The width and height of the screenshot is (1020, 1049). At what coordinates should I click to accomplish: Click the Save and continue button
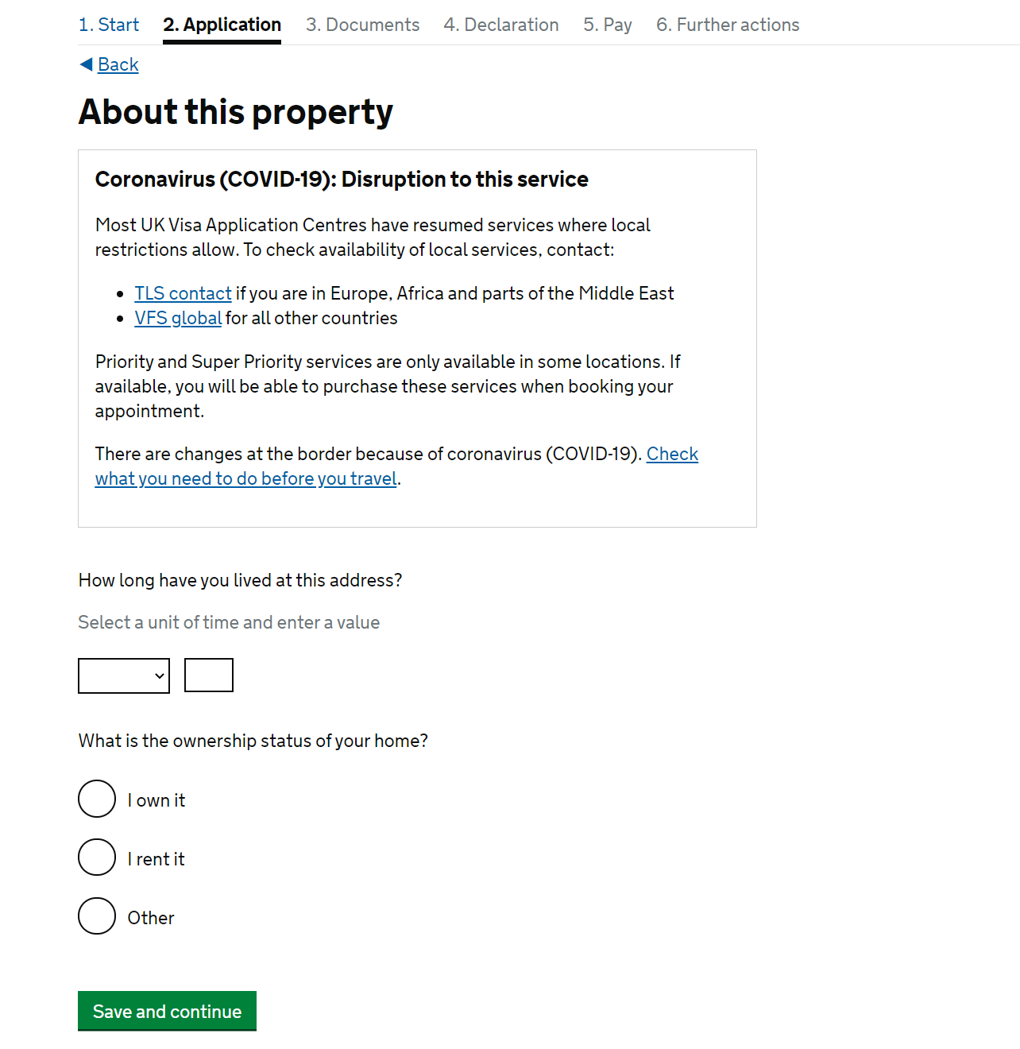[167, 1011]
